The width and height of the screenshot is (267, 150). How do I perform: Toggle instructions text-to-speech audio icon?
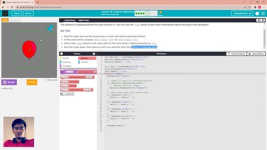point(259,20)
